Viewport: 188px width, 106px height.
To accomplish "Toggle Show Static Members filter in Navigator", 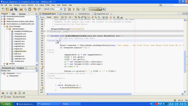I will point(11,93).
